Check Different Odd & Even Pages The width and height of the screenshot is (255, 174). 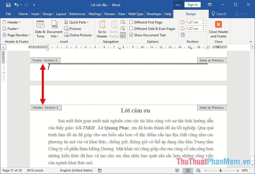[x=131, y=28]
